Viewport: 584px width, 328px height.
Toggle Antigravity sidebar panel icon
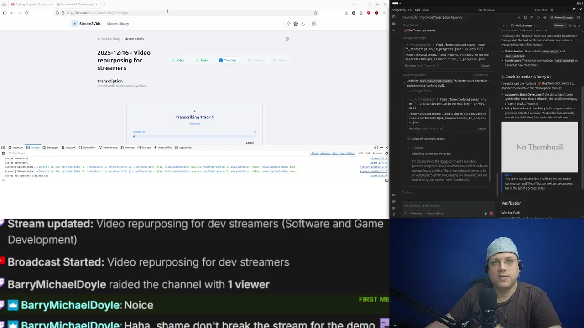pos(394,17)
